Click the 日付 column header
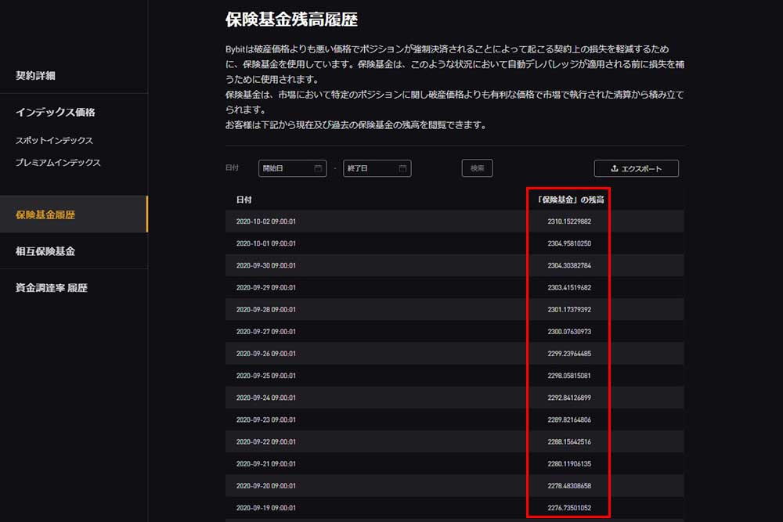This screenshot has height=522, width=783. click(x=244, y=200)
